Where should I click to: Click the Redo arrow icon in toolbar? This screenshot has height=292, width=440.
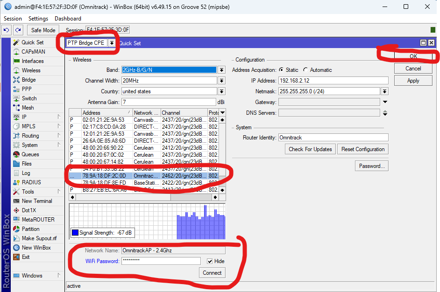[x=18, y=30]
